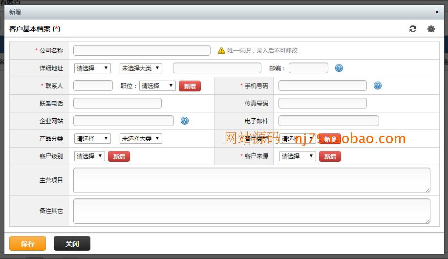This screenshot has width=448, height=259.
Task: Click red 新增 button next to 职位
Action: click(190, 86)
